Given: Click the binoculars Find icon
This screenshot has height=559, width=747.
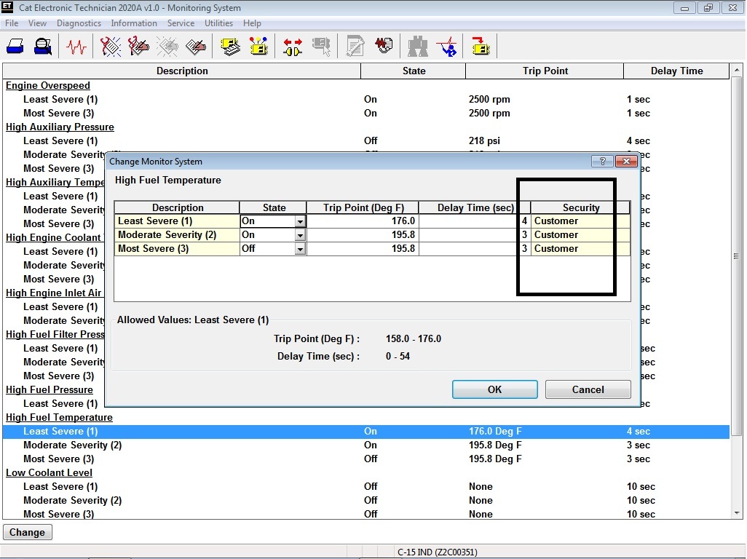Looking at the screenshot, I should coord(418,47).
